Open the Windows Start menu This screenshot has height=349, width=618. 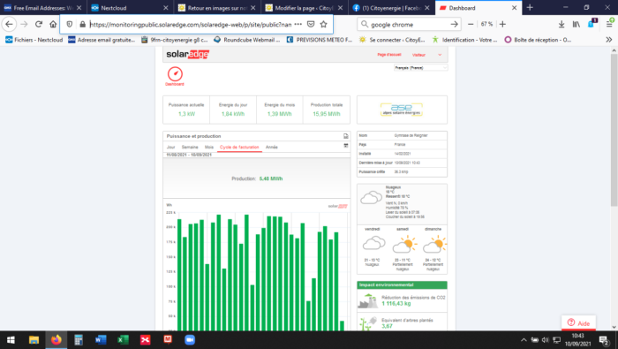(x=11, y=340)
